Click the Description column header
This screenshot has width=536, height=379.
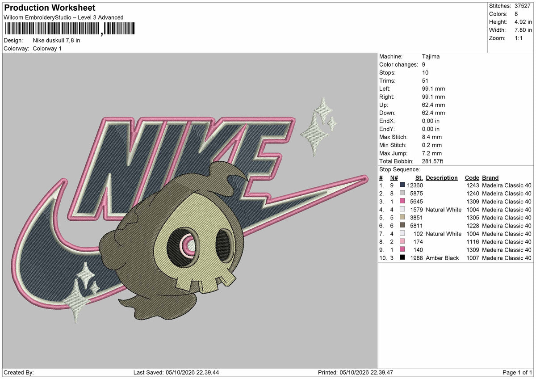(442, 177)
